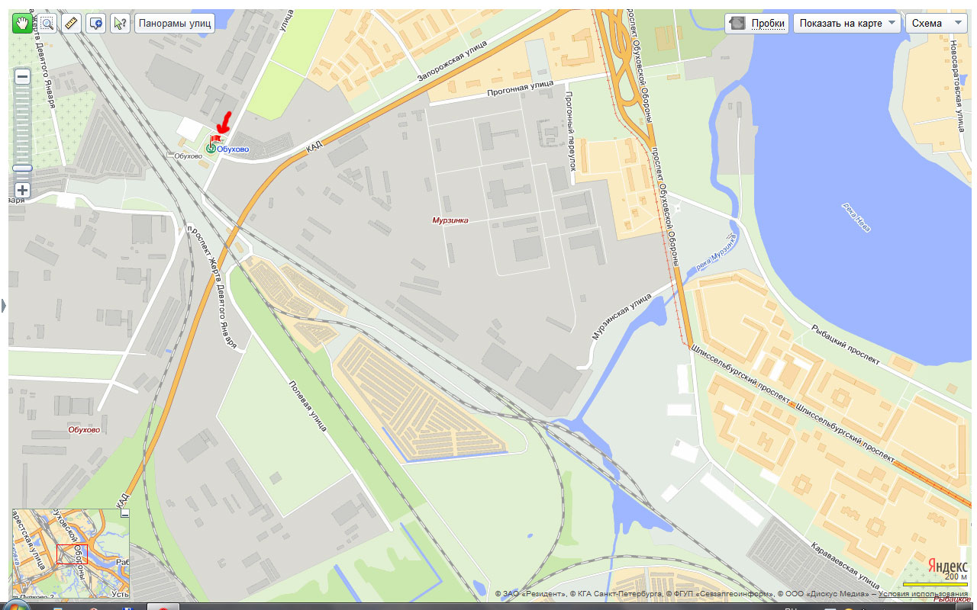Turn on Панорамы улиц street view mode
The height and width of the screenshot is (610, 977).
coord(175,23)
